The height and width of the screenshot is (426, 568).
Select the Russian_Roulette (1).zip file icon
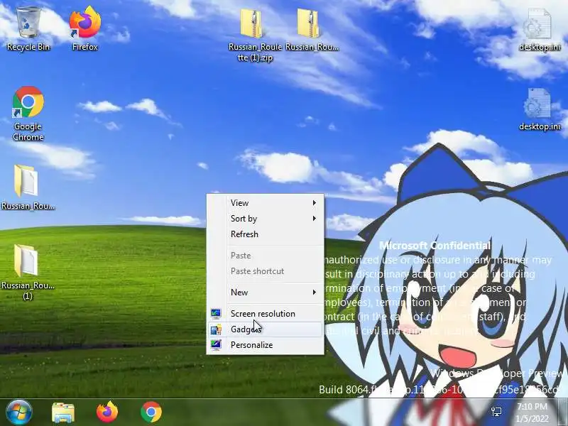pyautogui.click(x=255, y=34)
